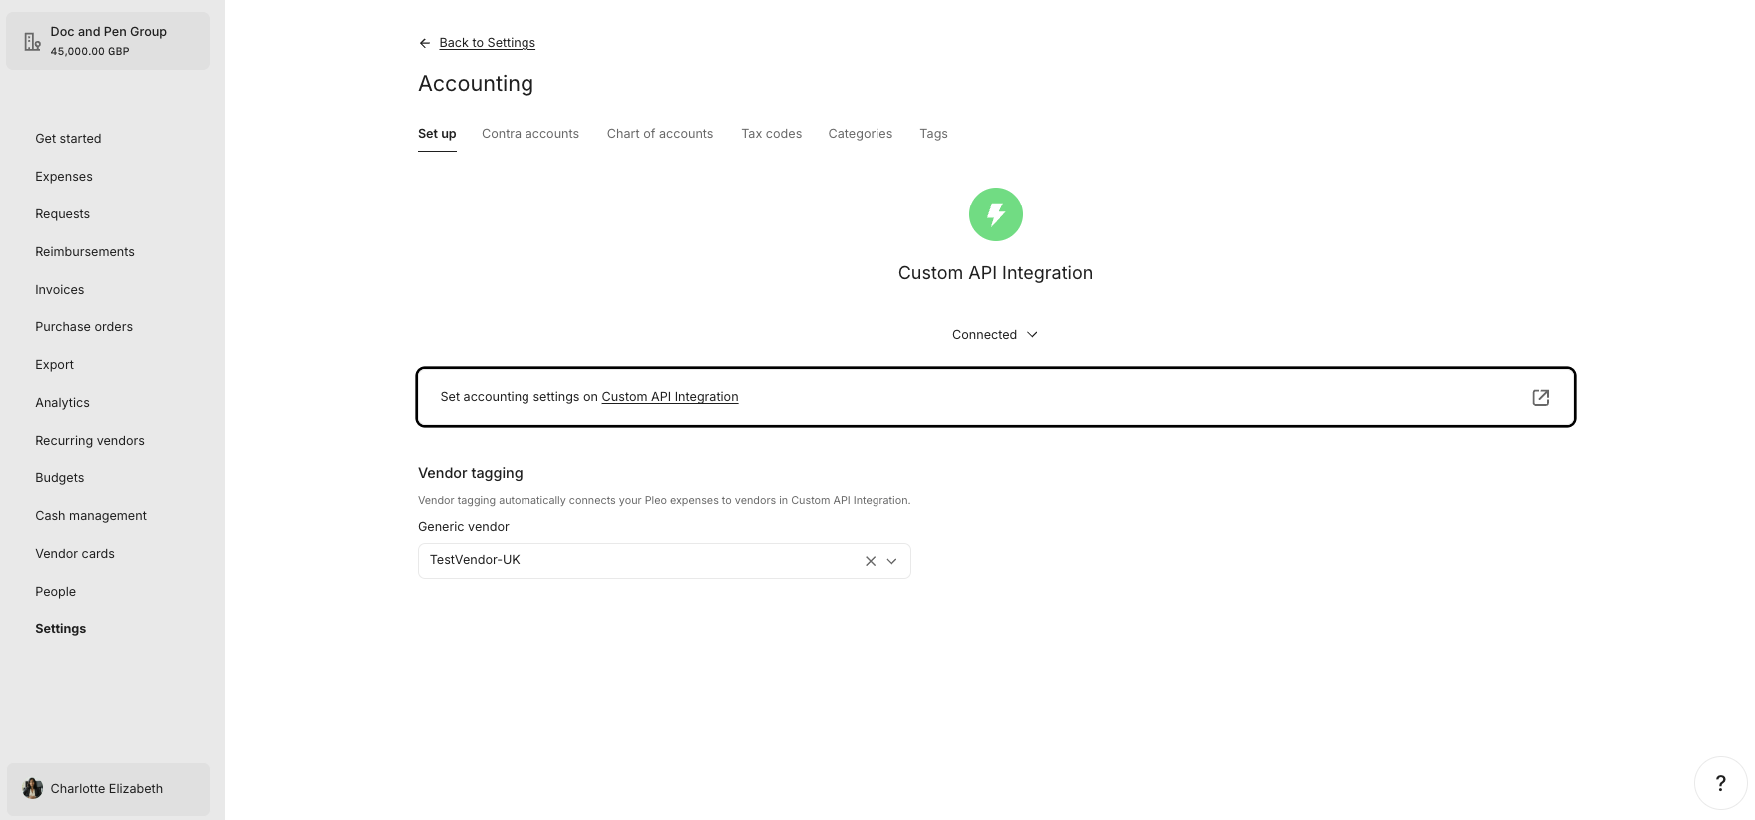Clear the TestVendor-UK generic vendor selection
The image size is (1755, 820).
coord(871,561)
